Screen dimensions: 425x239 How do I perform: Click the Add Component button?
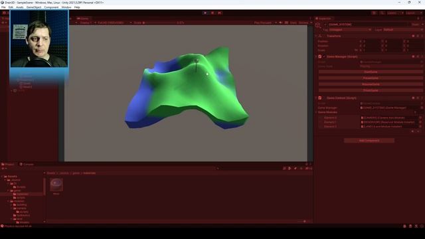[x=369, y=141]
